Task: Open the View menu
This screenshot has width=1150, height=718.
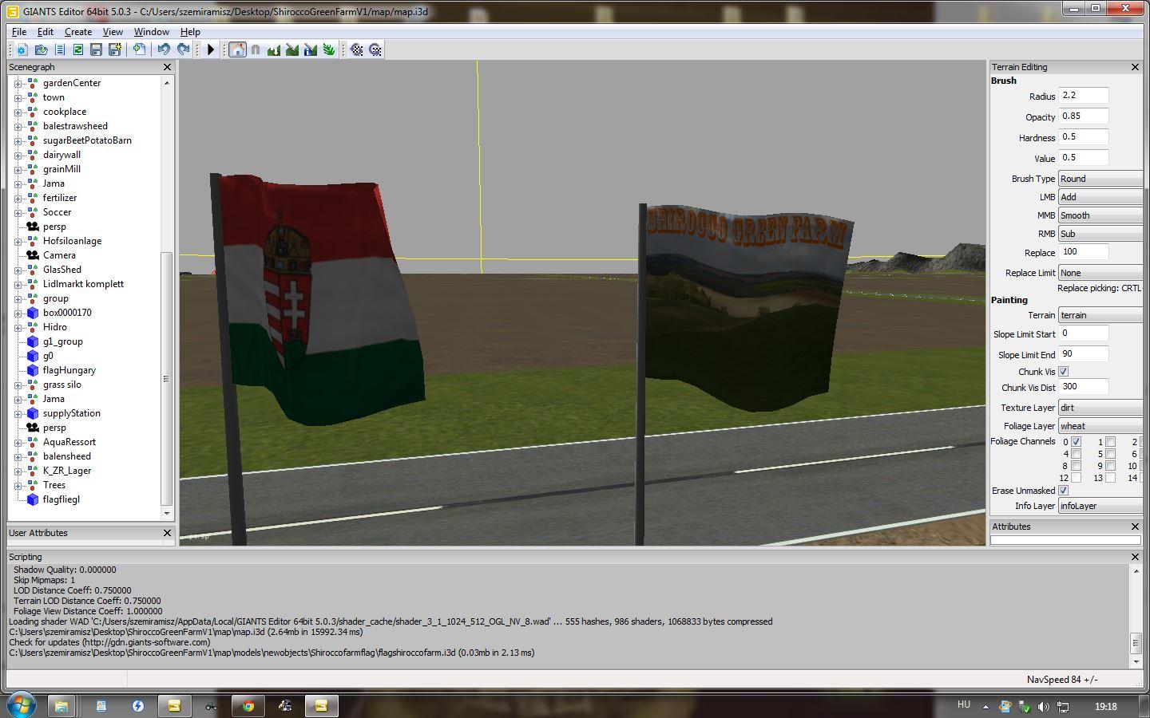Action: tap(113, 32)
